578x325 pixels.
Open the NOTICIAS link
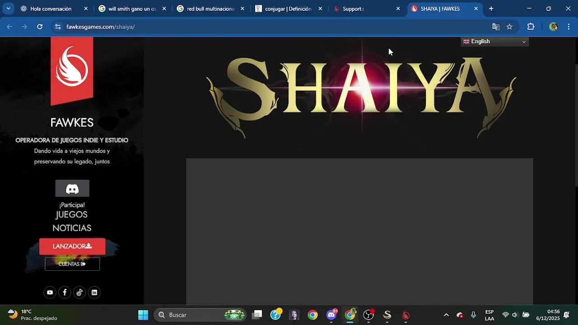pos(72,228)
